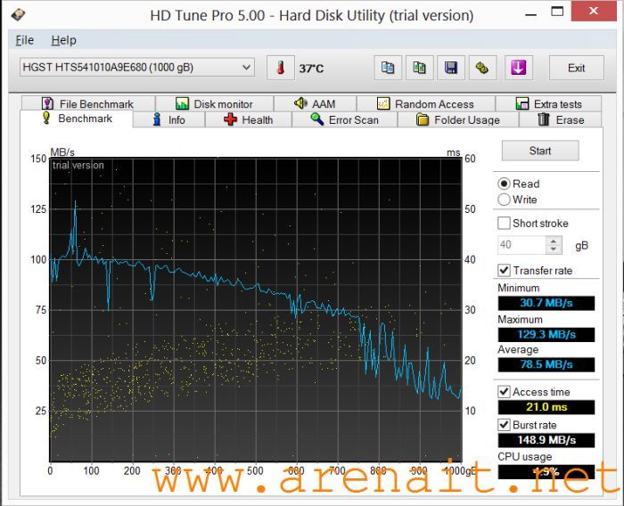Click the HD Tune app icon in title bar
This screenshot has height=506, width=624.
click(18, 14)
